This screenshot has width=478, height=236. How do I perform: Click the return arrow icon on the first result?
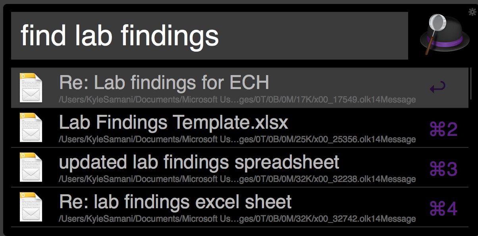tap(438, 87)
